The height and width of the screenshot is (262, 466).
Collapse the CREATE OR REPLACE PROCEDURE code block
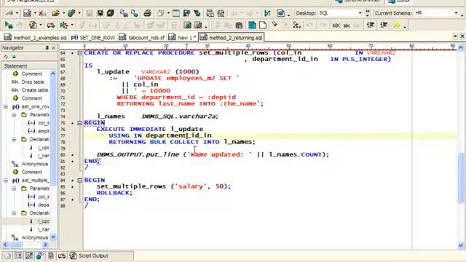click(x=79, y=53)
